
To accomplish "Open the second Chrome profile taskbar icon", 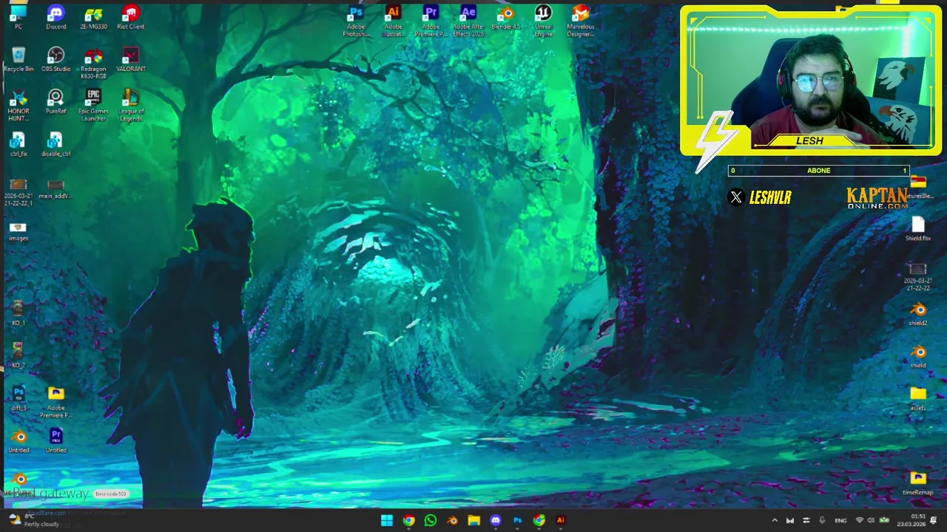I will (539, 520).
